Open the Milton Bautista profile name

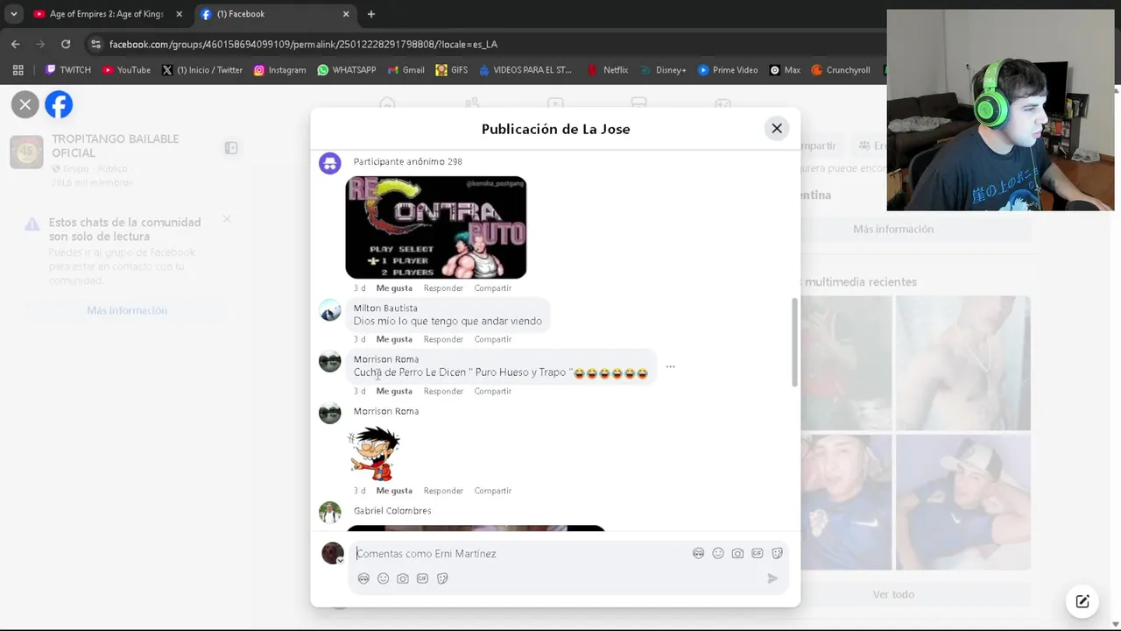coord(385,308)
